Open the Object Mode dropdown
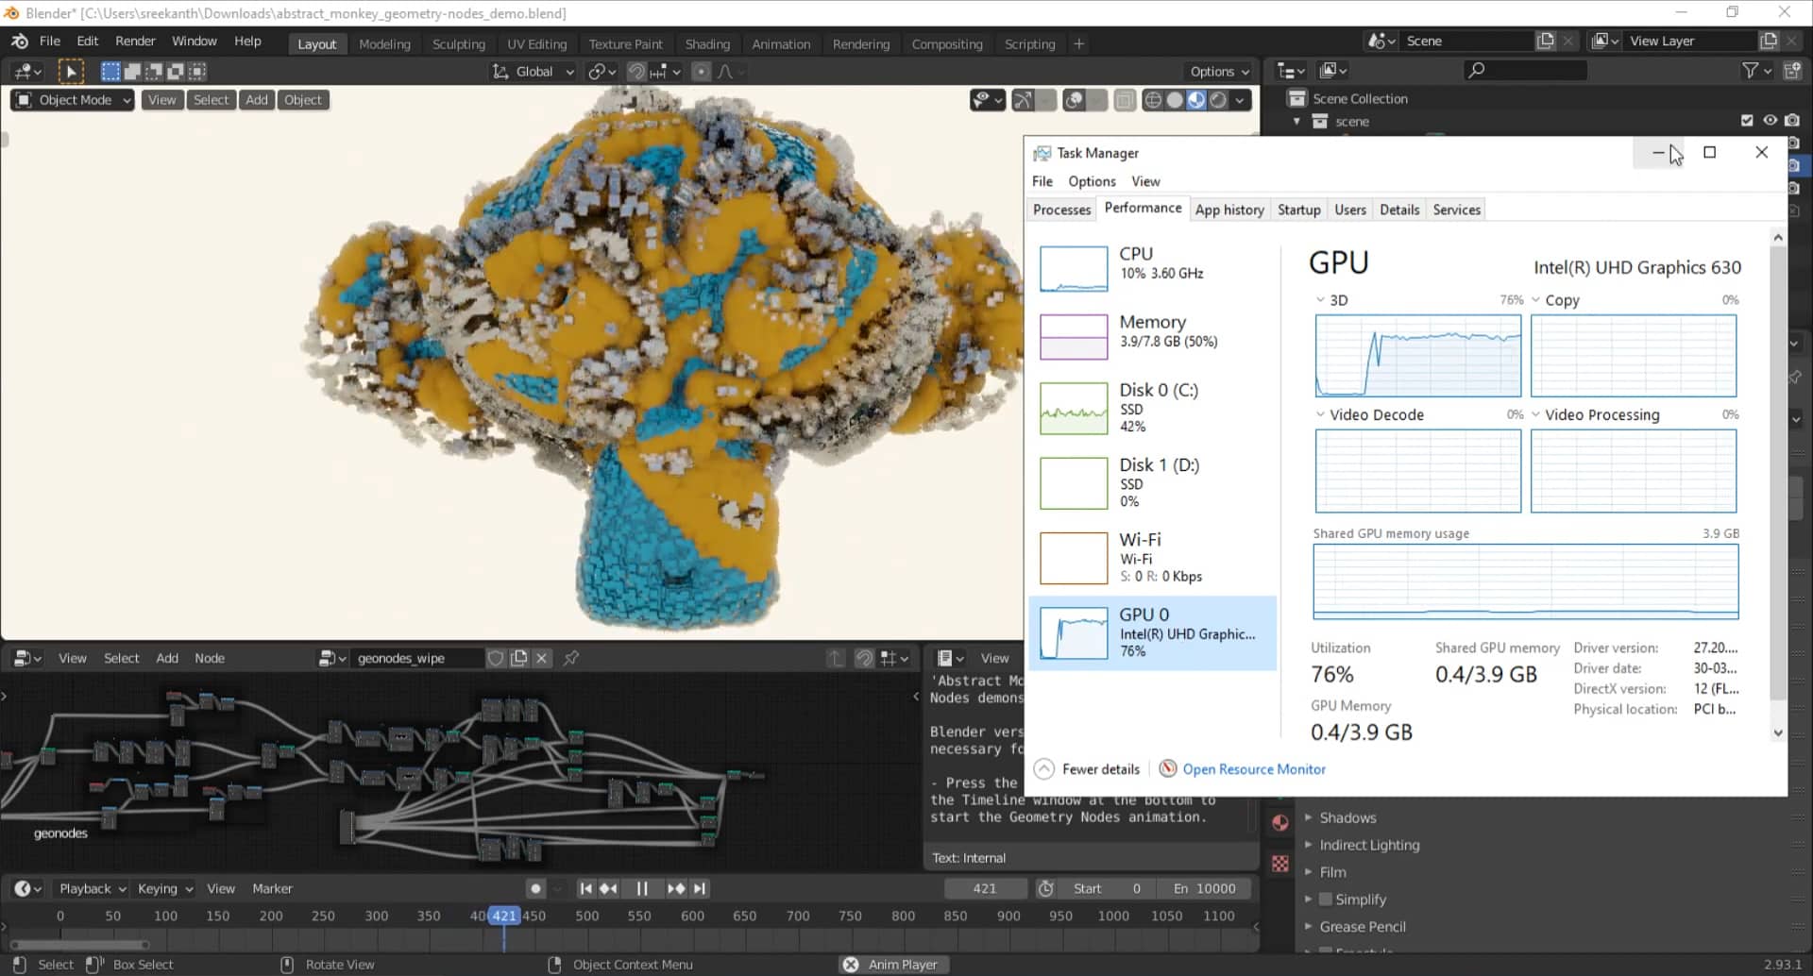Screen dimensions: 1813x976 click(x=76, y=100)
